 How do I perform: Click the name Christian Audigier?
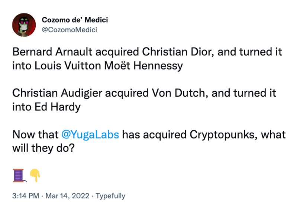57,93
